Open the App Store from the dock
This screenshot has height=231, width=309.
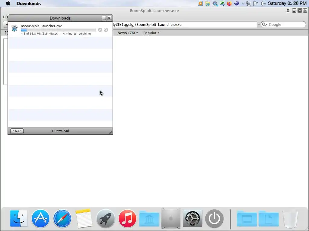[40, 218]
